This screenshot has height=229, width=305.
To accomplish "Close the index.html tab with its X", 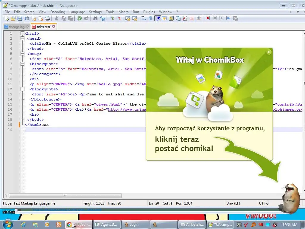I will tap(54, 27).
